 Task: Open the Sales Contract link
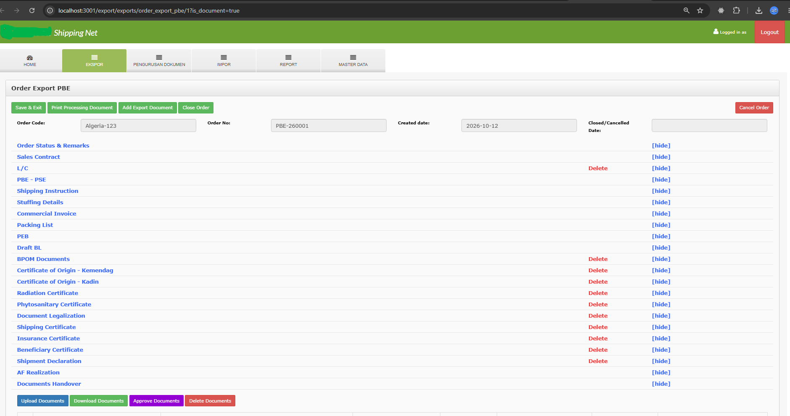[38, 157]
